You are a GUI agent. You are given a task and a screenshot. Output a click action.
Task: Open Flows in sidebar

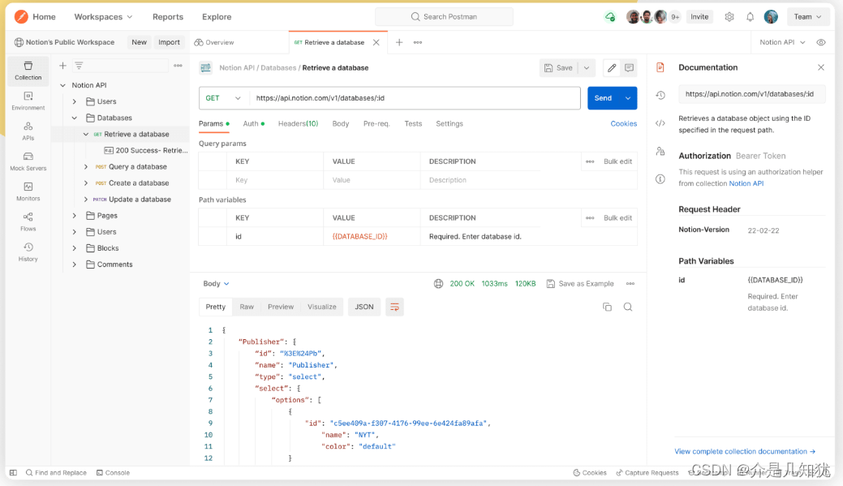pos(28,221)
